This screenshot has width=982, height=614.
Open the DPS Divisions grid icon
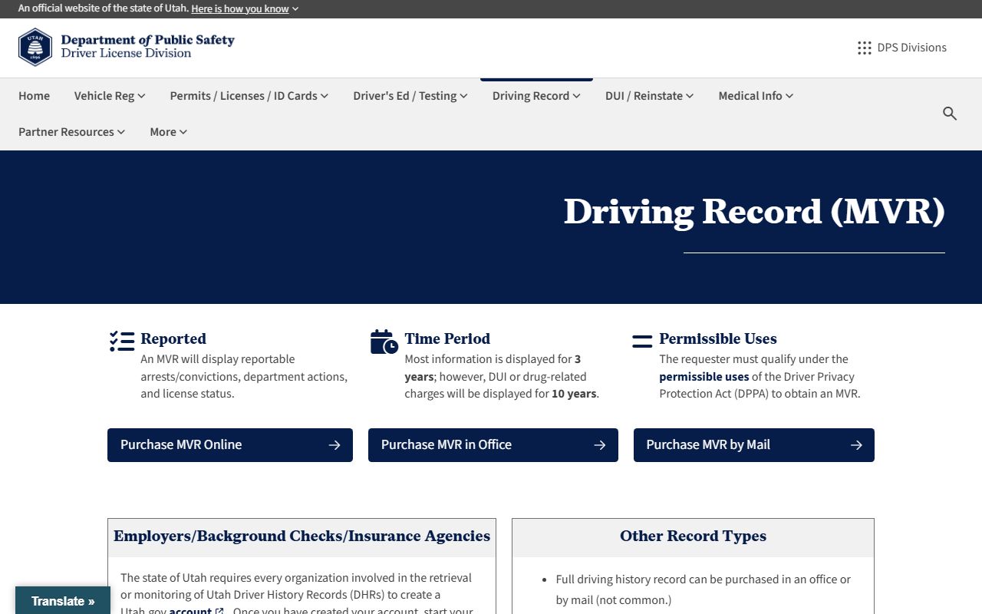(x=865, y=48)
